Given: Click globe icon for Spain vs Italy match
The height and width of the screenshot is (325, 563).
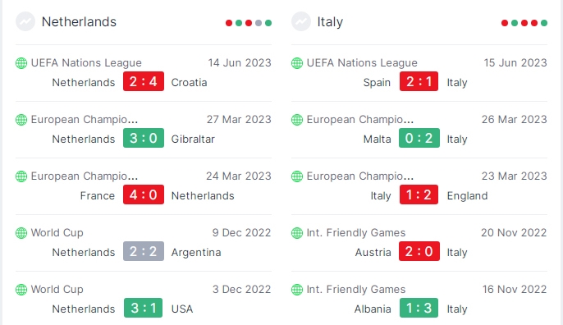Looking at the screenshot, I should coord(297,63).
